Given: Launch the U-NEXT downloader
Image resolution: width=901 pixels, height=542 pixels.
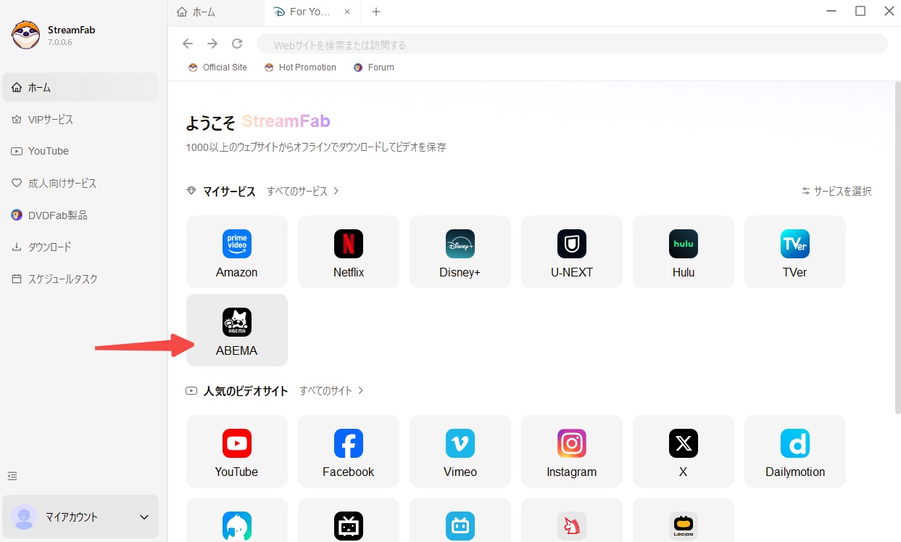Looking at the screenshot, I should pyautogui.click(x=572, y=251).
